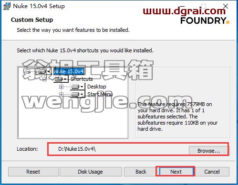The width and height of the screenshot is (238, 185).
Task: Click the Start Menu drive feature icon
Action: pos(78,94)
